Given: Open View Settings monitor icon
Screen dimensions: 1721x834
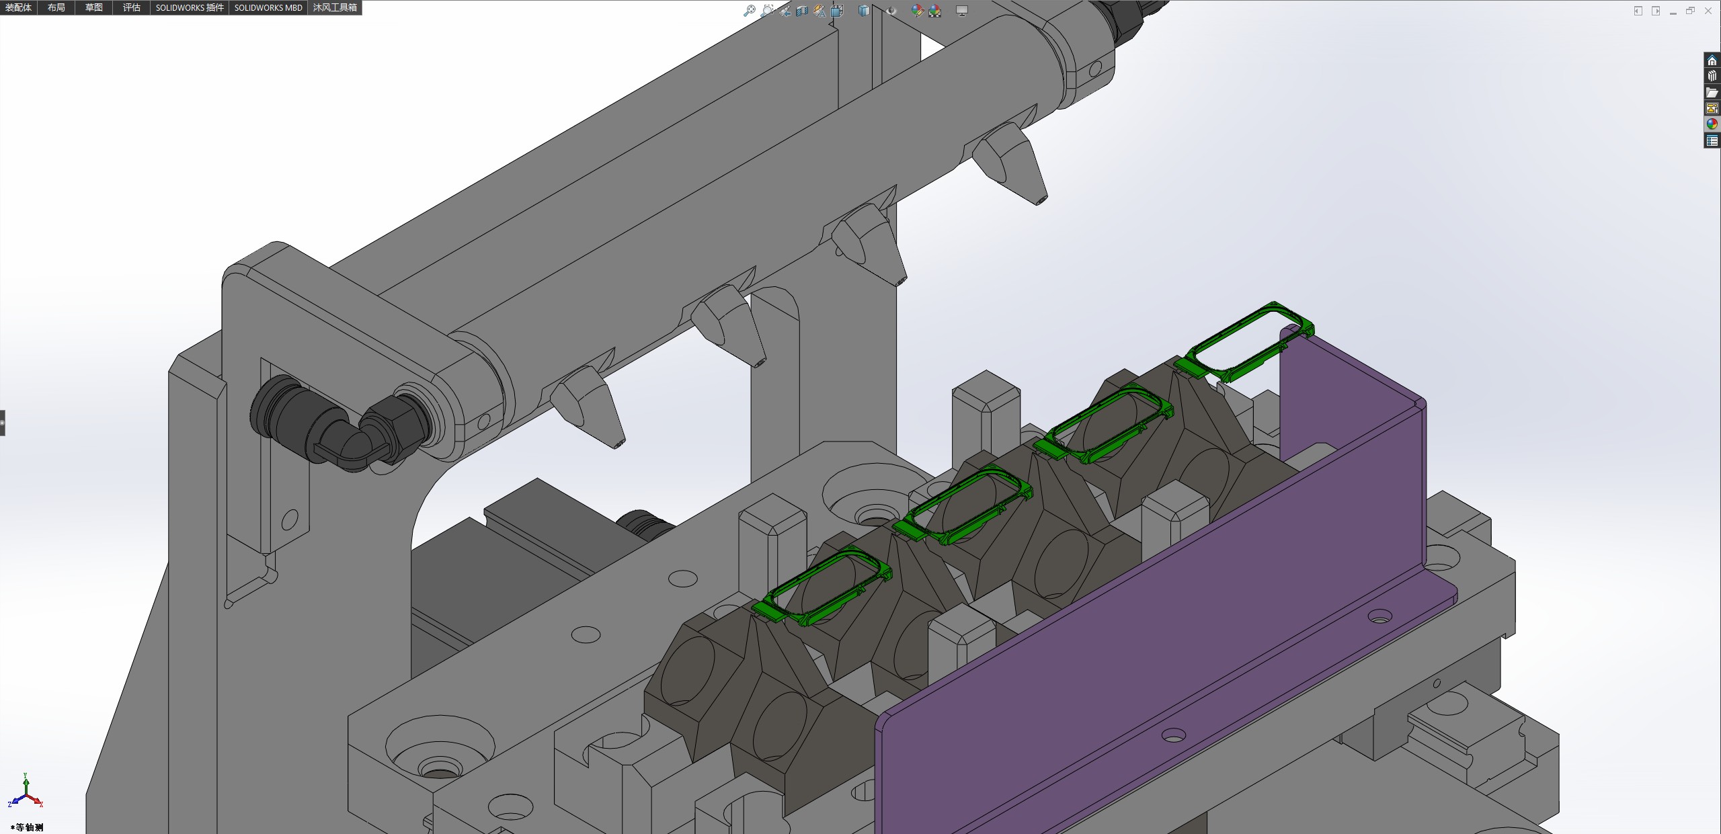Looking at the screenshot, I should pos(962,11).
